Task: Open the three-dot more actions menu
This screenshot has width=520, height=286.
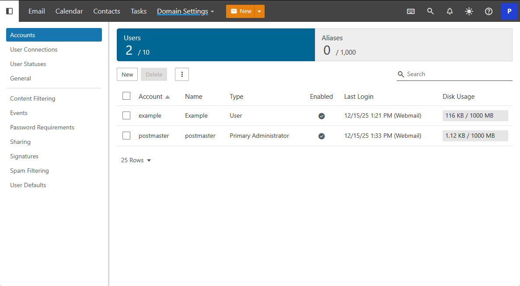Action: 182,74
